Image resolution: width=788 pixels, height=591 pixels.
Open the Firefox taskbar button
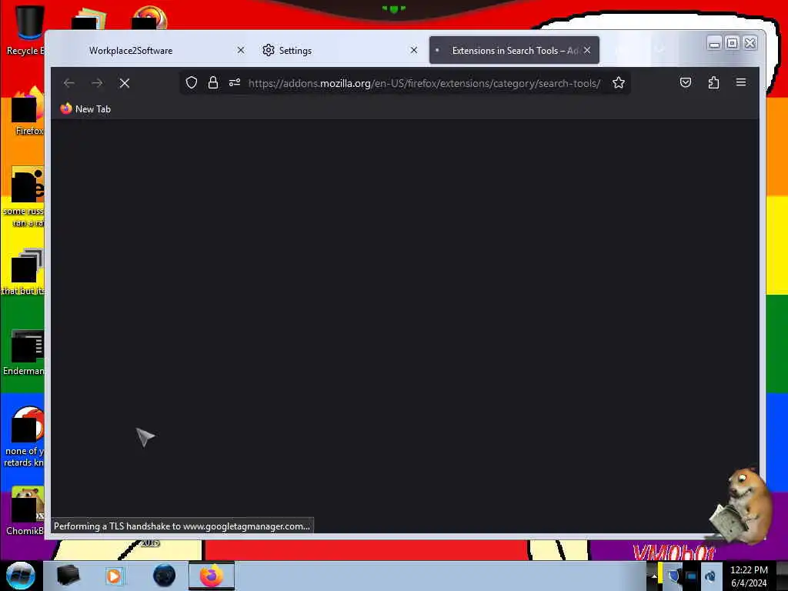[x=212, y=576]
